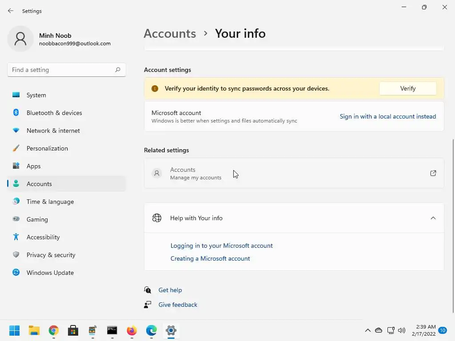455x341 pixels.
Task: Open the Accessibility settings icon
Action: point(16,237)
